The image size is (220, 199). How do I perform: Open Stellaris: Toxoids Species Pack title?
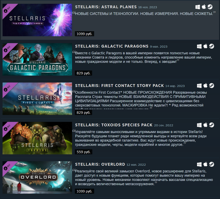point(114,125)
